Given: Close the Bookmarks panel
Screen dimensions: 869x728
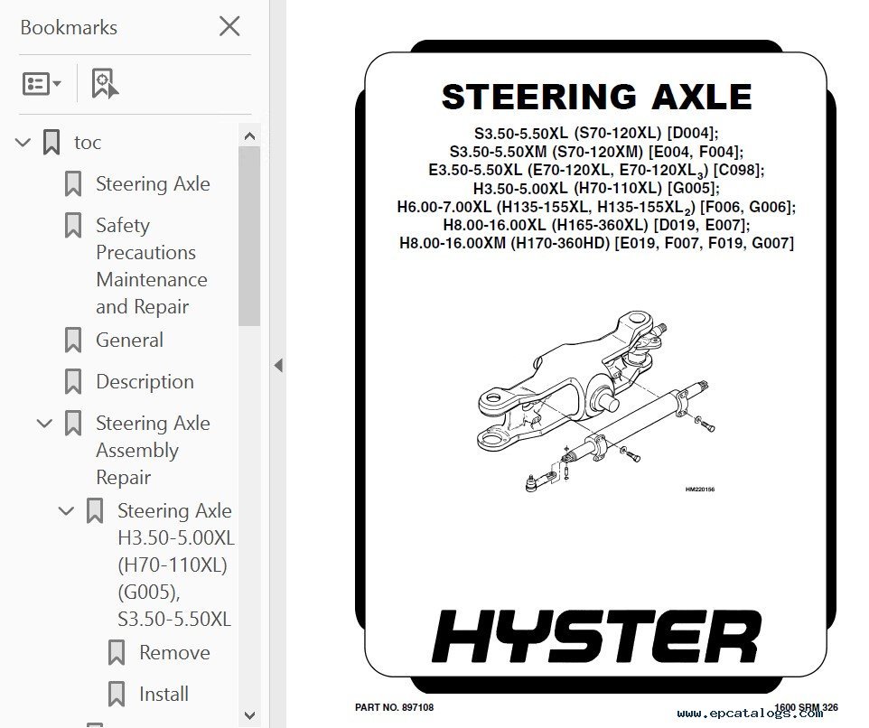Looking at the screenshot, I should coord(229,26).
